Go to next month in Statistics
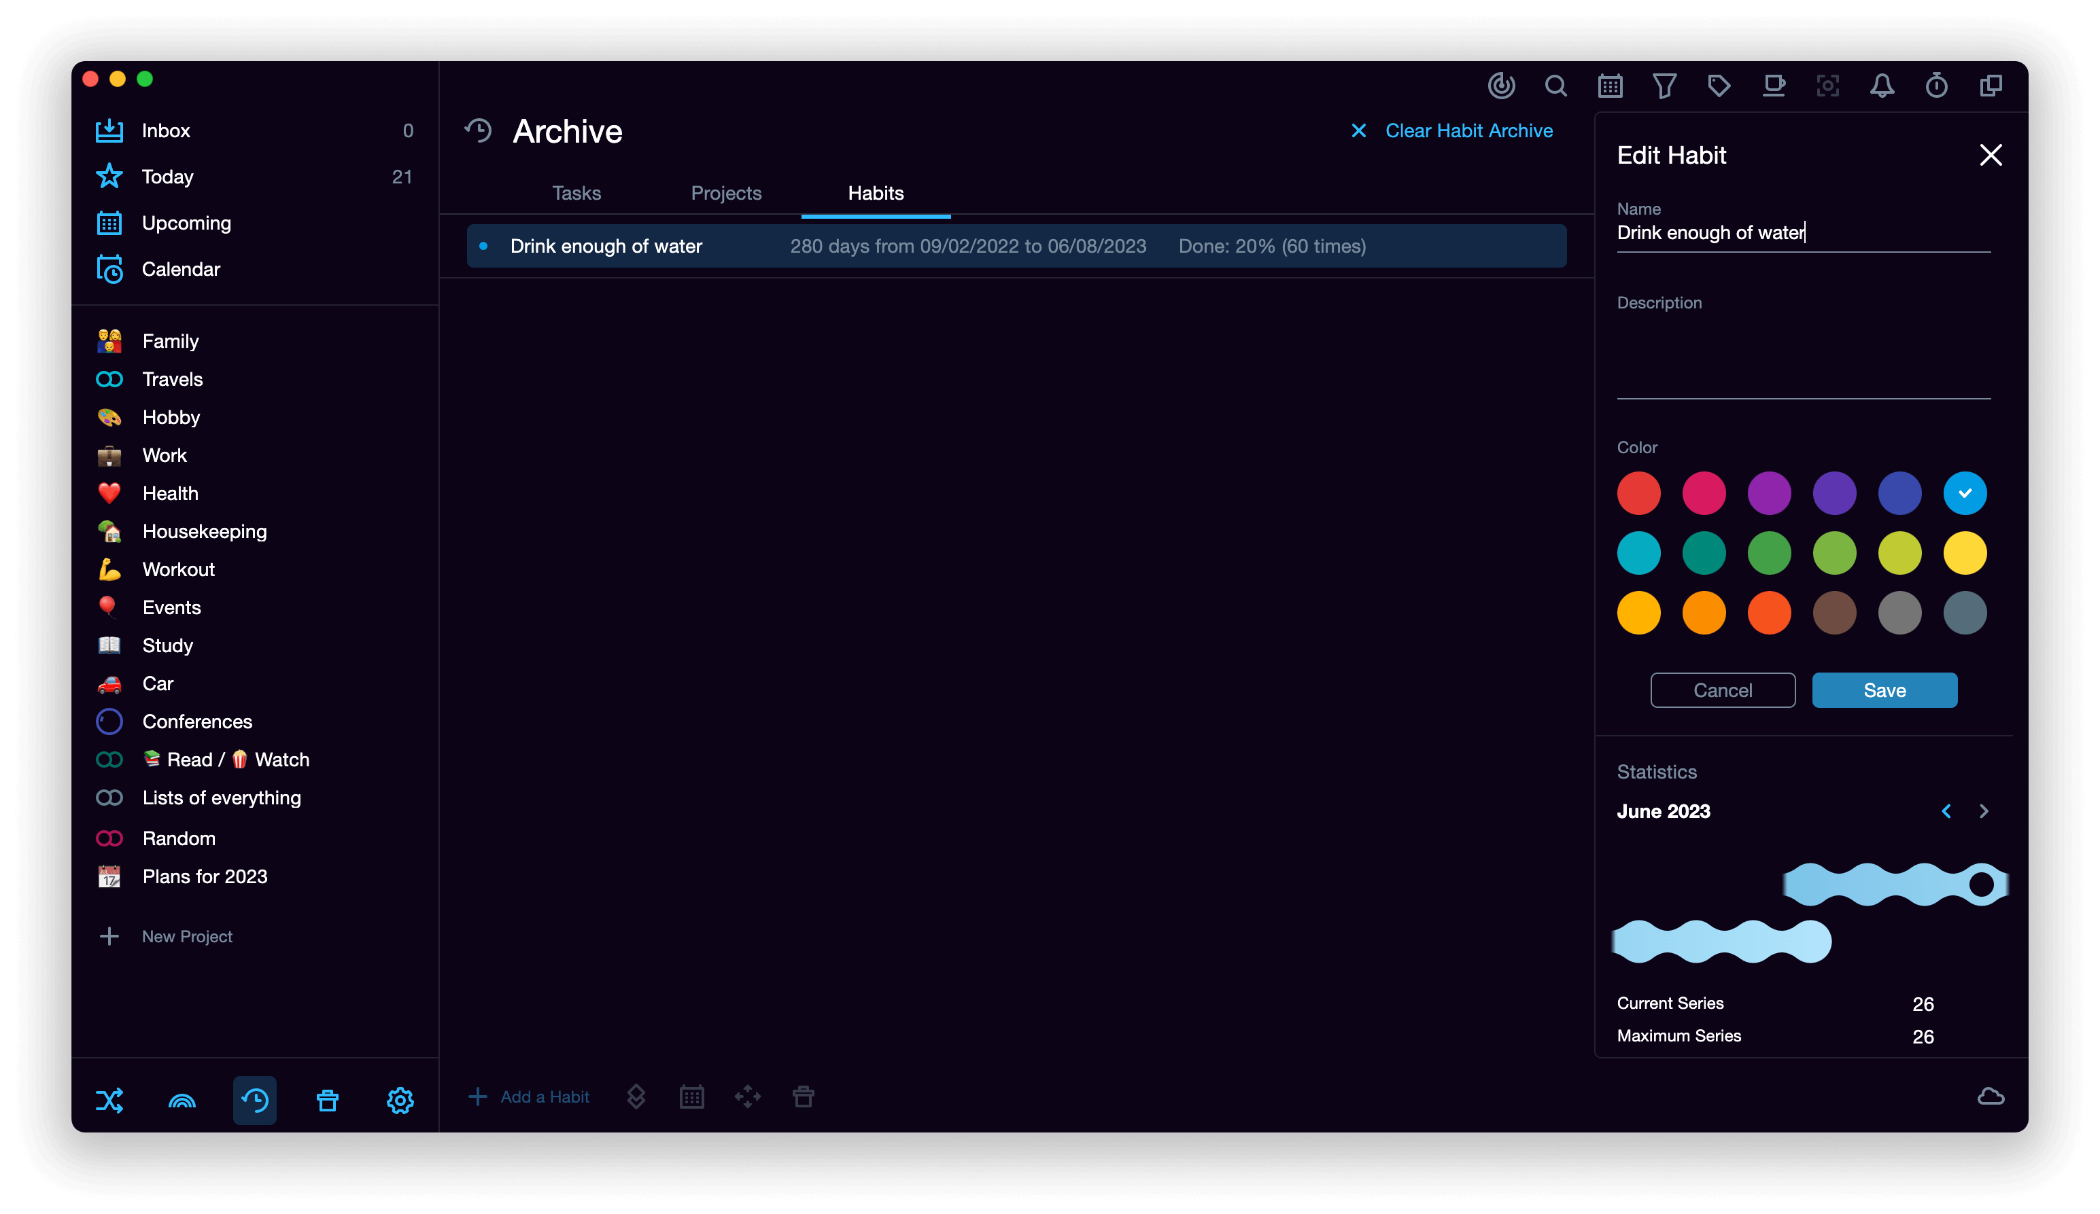Screen dimensions: 2100x1214 point(1984,811)
